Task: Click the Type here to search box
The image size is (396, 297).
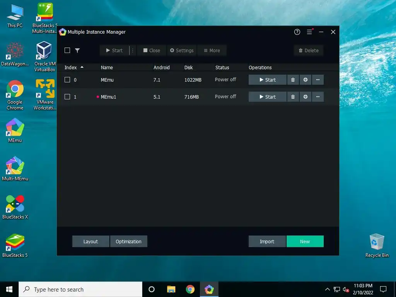Action: click(80, 289)
